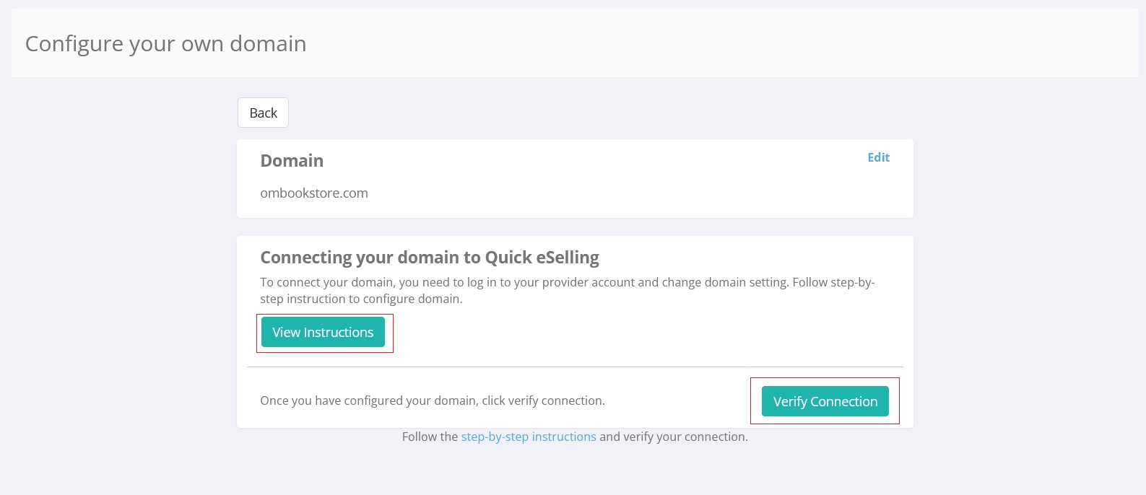Select the ombookstore.com domain name text
1146x495 pixels.
pyautogui.click(x=314, y=193)
